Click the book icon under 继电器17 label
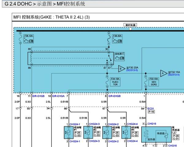This screenshot has width=184, height=147. point(122,58)
